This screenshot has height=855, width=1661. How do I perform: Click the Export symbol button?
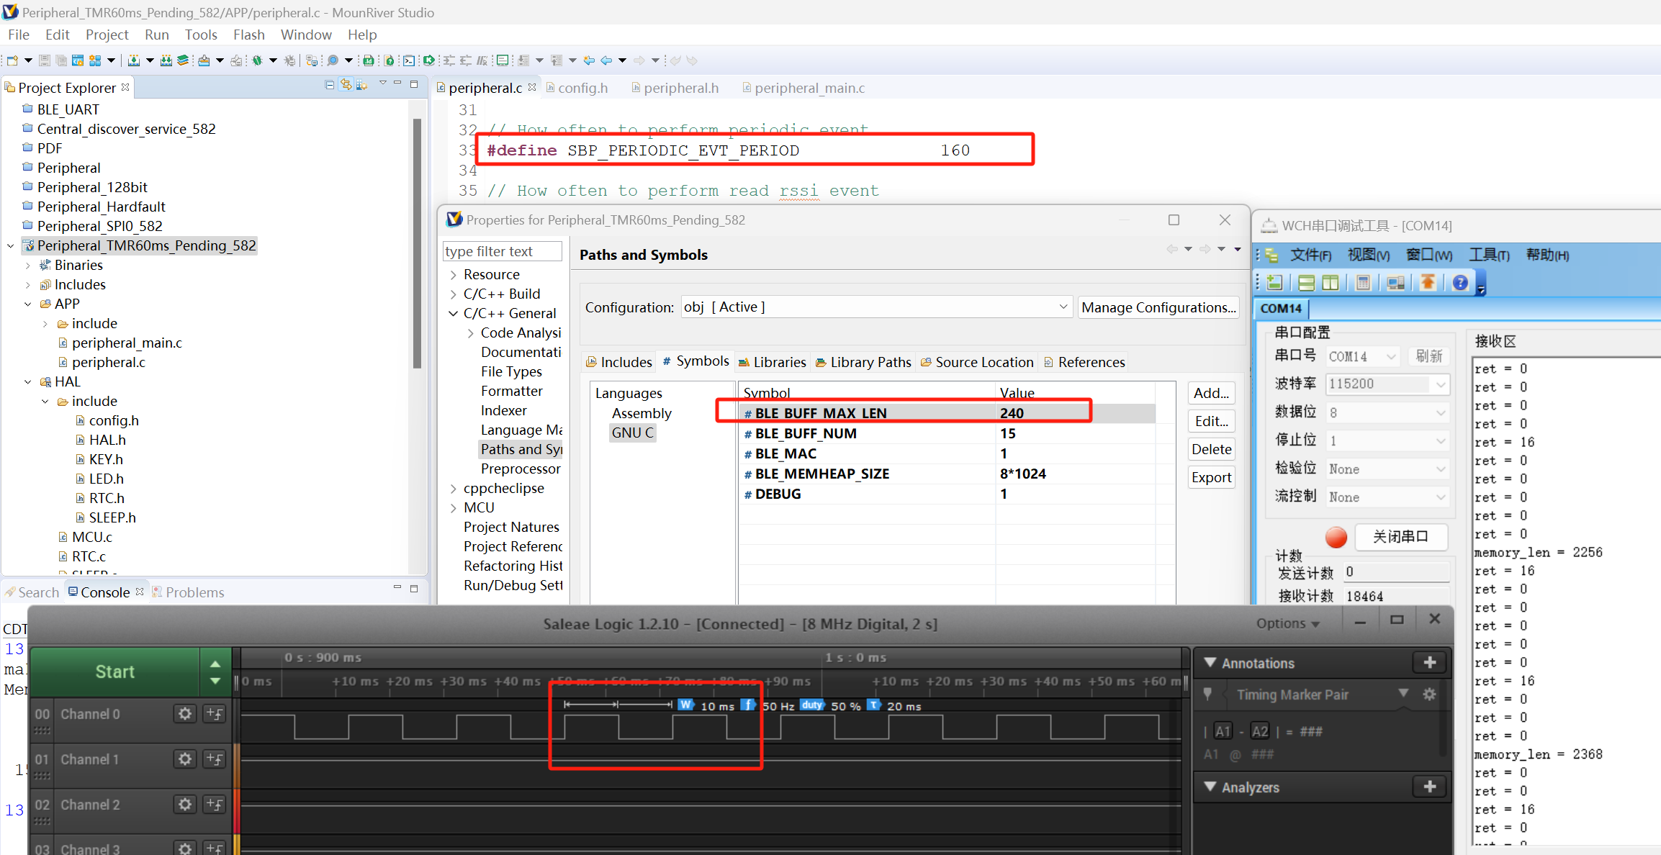1210,476
